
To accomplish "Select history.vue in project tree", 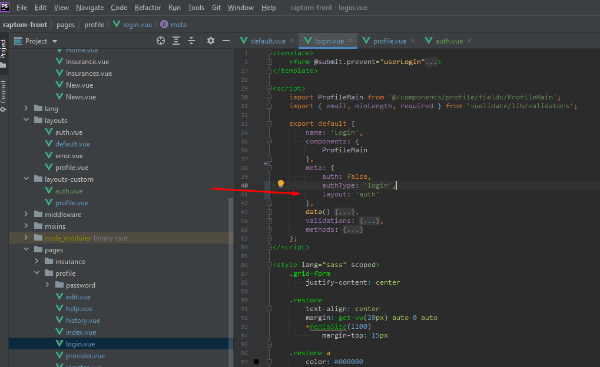I will [82, 321].
